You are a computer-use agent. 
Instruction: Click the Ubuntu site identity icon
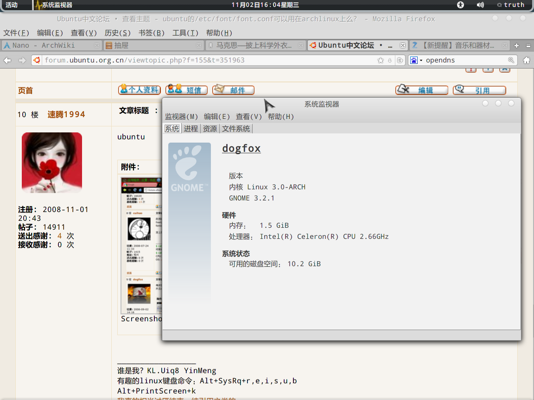coord(37,60)
